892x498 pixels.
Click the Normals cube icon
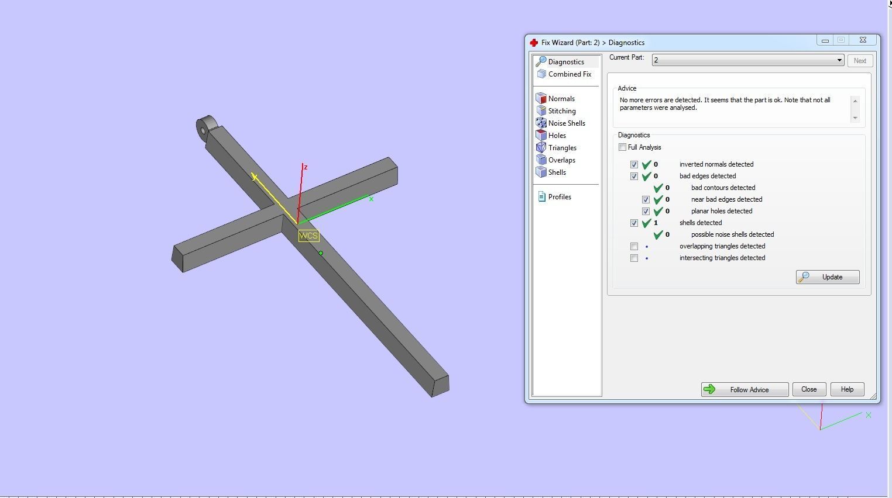pos(541,99)
